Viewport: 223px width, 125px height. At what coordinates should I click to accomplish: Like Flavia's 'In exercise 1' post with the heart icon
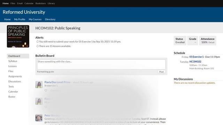[x=46, y=90]
